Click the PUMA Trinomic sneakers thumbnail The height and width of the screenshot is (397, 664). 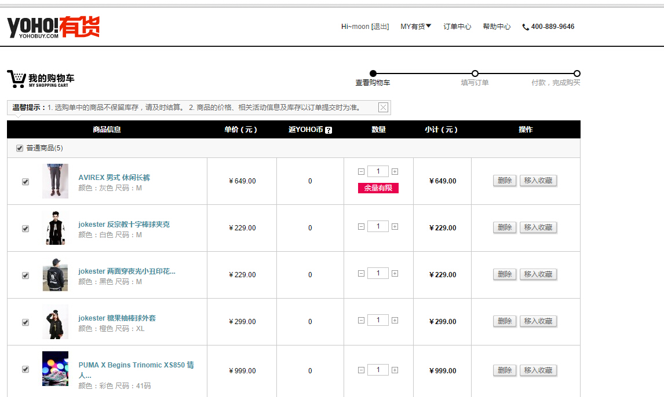[55, 369]
